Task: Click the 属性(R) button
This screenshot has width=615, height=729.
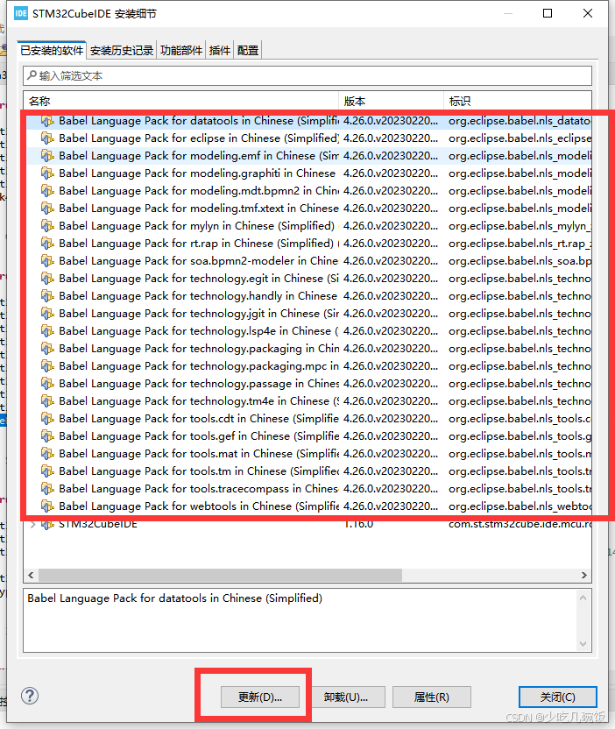Action: (x=432, y=697)
